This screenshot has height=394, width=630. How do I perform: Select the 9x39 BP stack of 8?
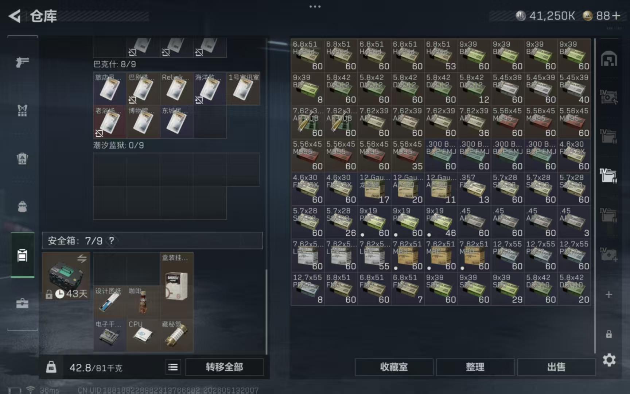click(308, 89)
